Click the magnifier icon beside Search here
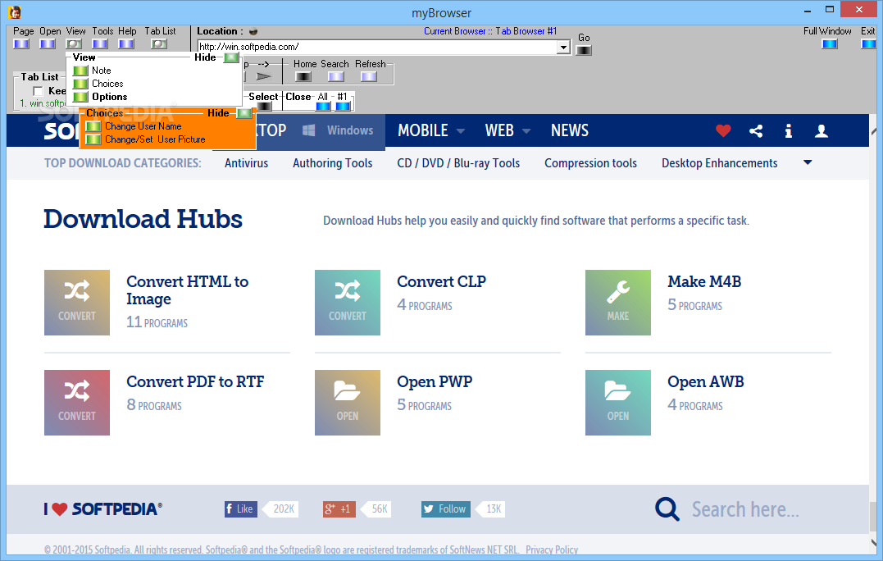Viewport: 883px width, 561px height. pos(667,509)
